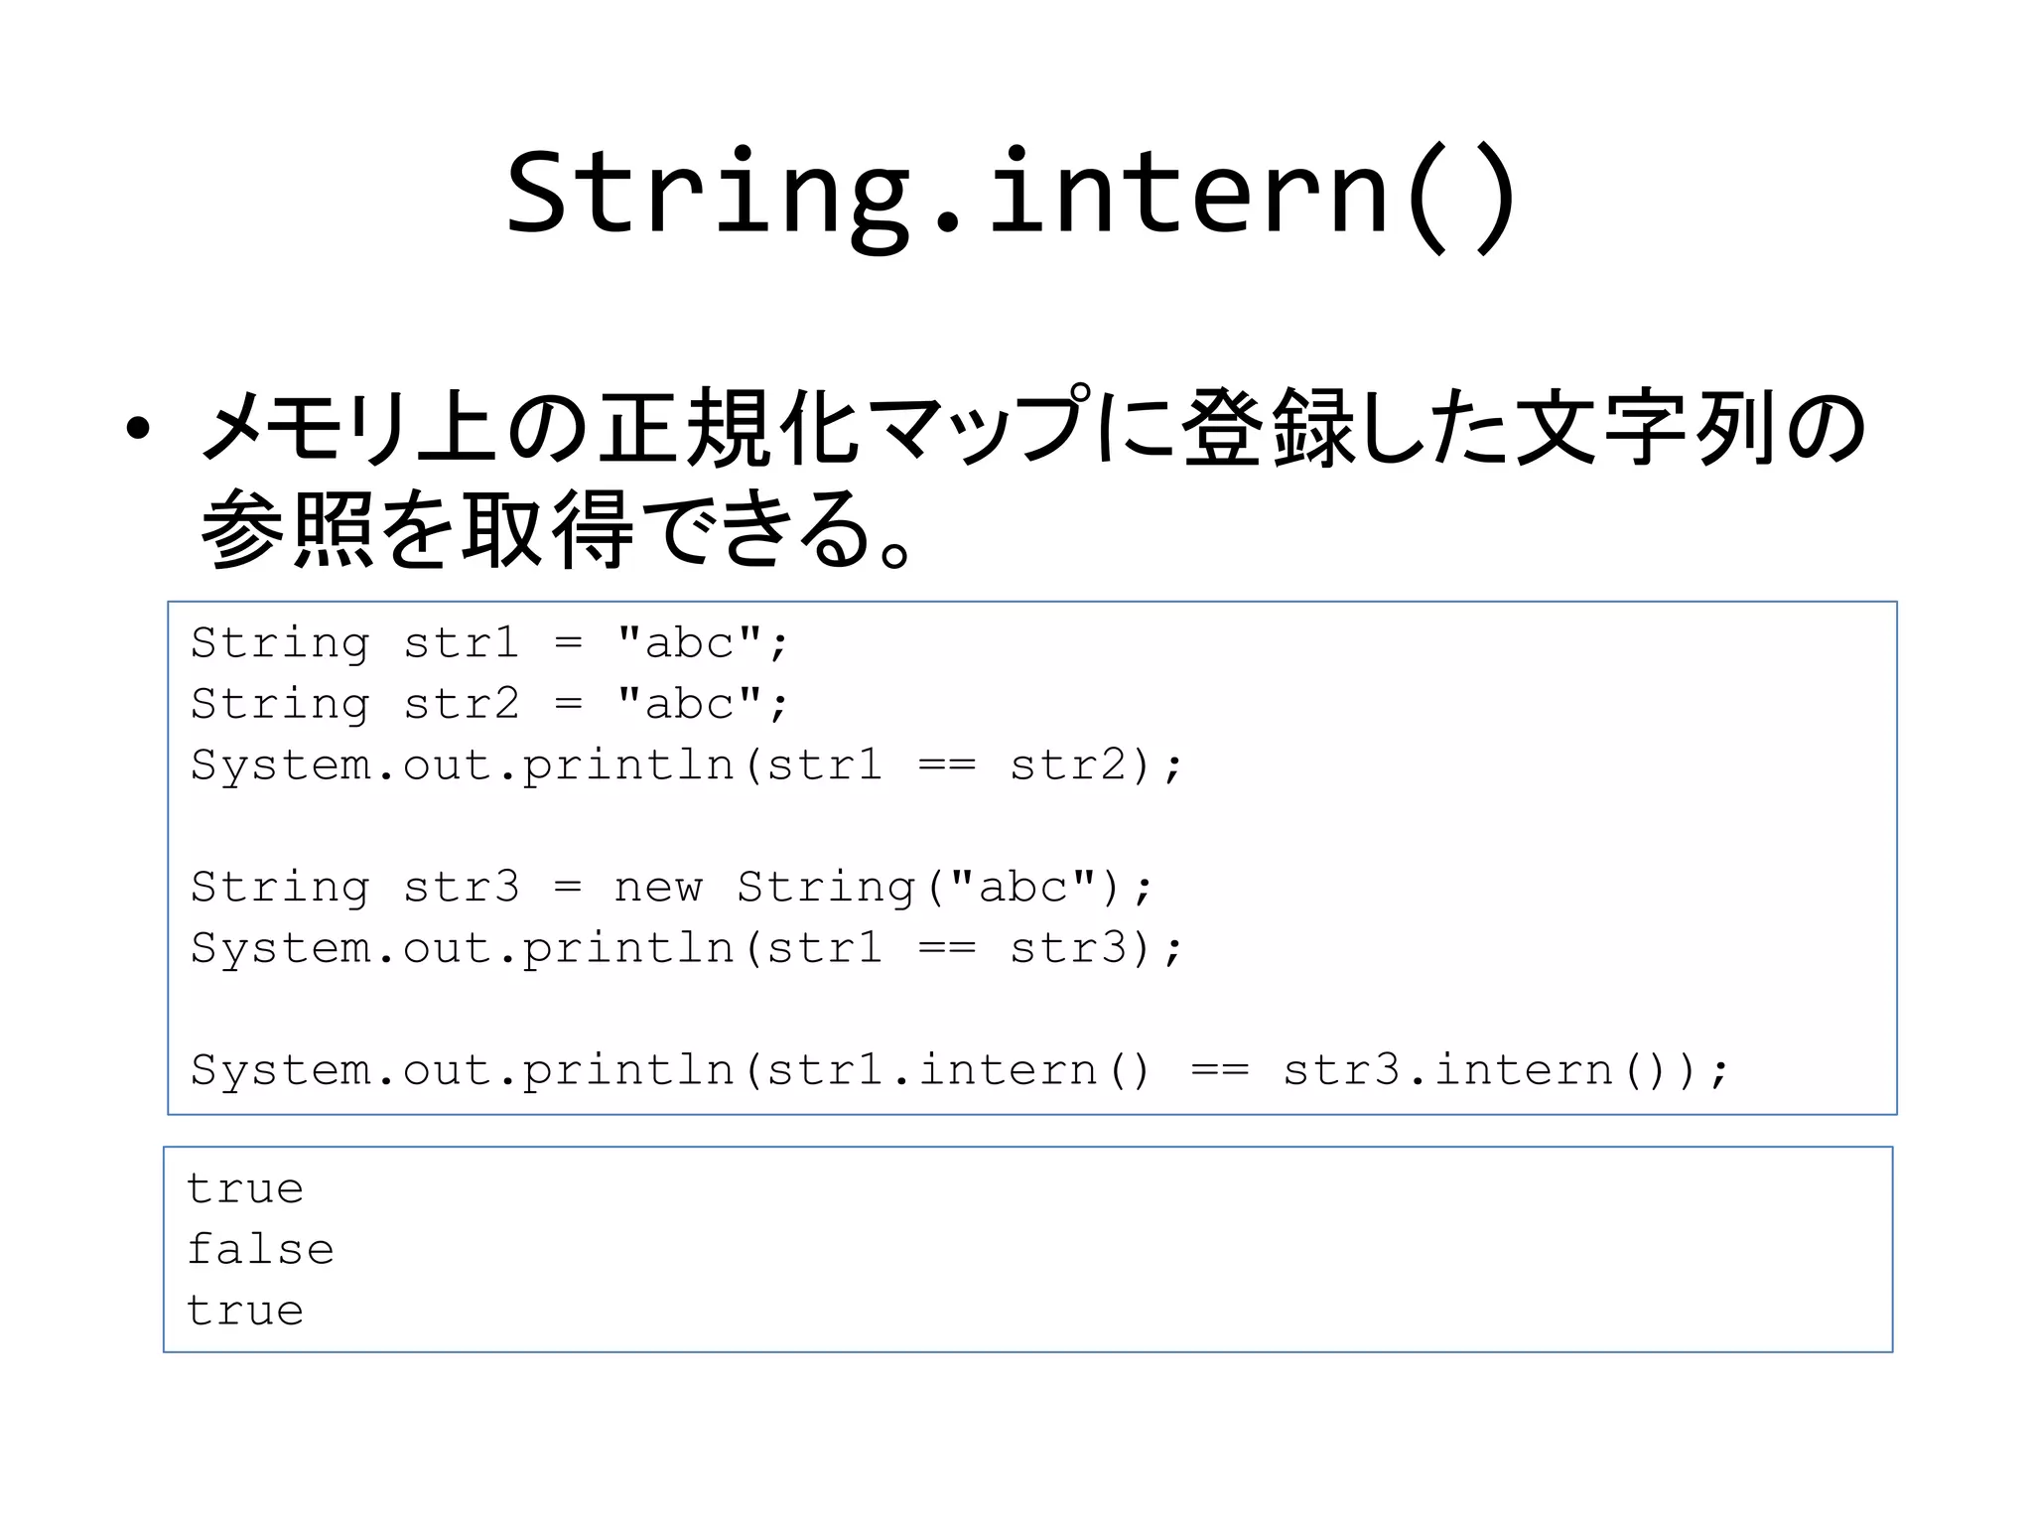Click the text 取得できる。 in the bullet

pos(685,528)
